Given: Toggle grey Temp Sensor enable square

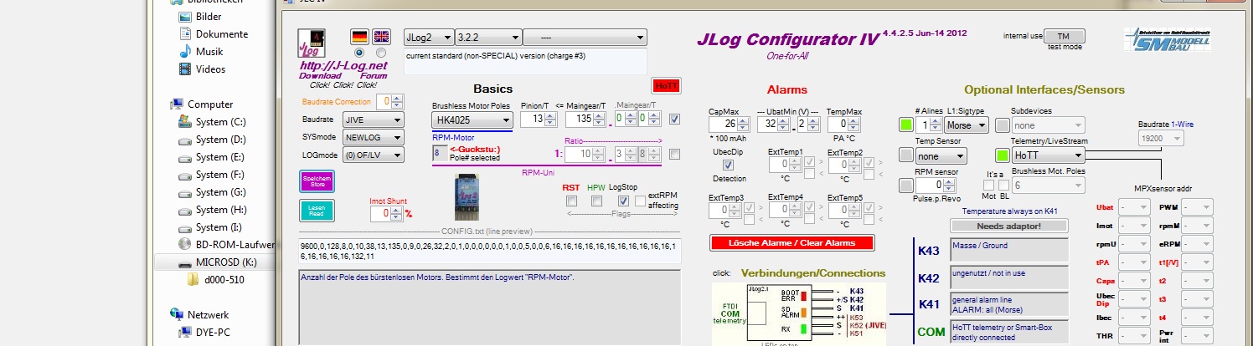Looking at the screenshot, I should pyautogui.click(x=906, y=155).
